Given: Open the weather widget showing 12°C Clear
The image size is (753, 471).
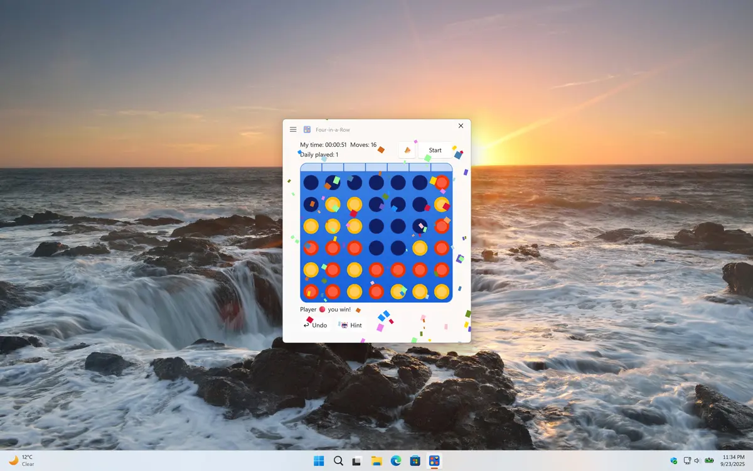Looking at the screenshot, I should click(x=22, y=460).
